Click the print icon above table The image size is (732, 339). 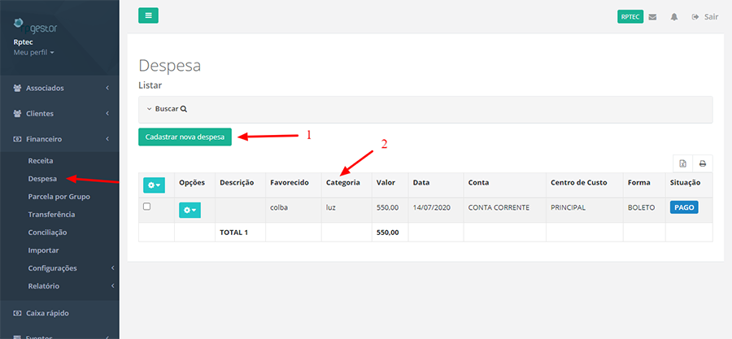(703, 163)
